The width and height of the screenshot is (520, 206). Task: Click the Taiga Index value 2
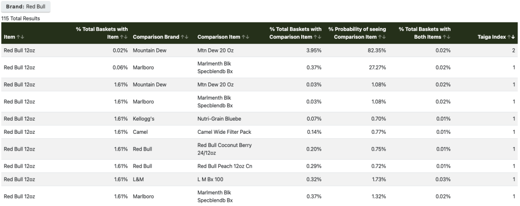tap(513, 50)
